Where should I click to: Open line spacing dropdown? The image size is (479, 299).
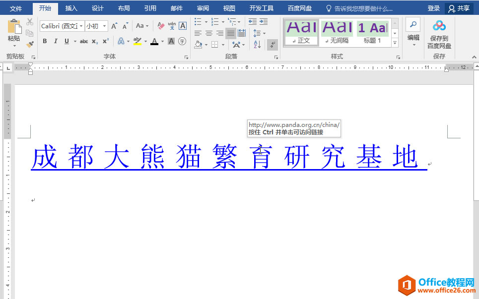click(x=260, y=33)
